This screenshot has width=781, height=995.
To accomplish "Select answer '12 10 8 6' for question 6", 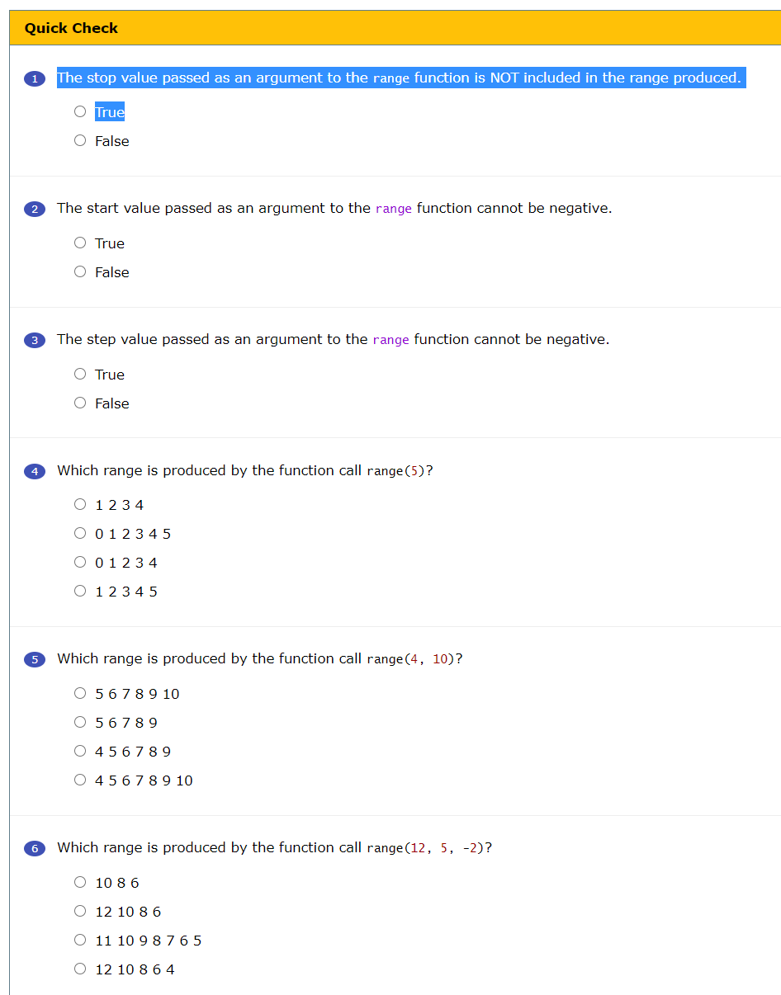I will point(79,911).
